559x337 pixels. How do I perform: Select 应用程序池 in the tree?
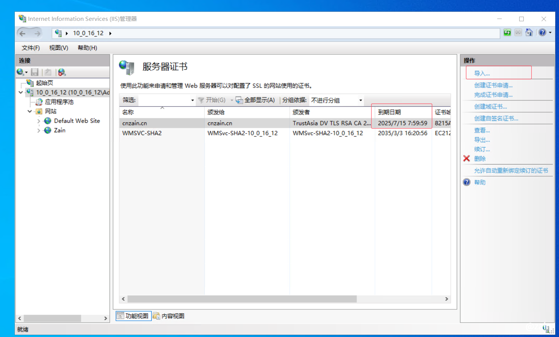click(59, 102)
